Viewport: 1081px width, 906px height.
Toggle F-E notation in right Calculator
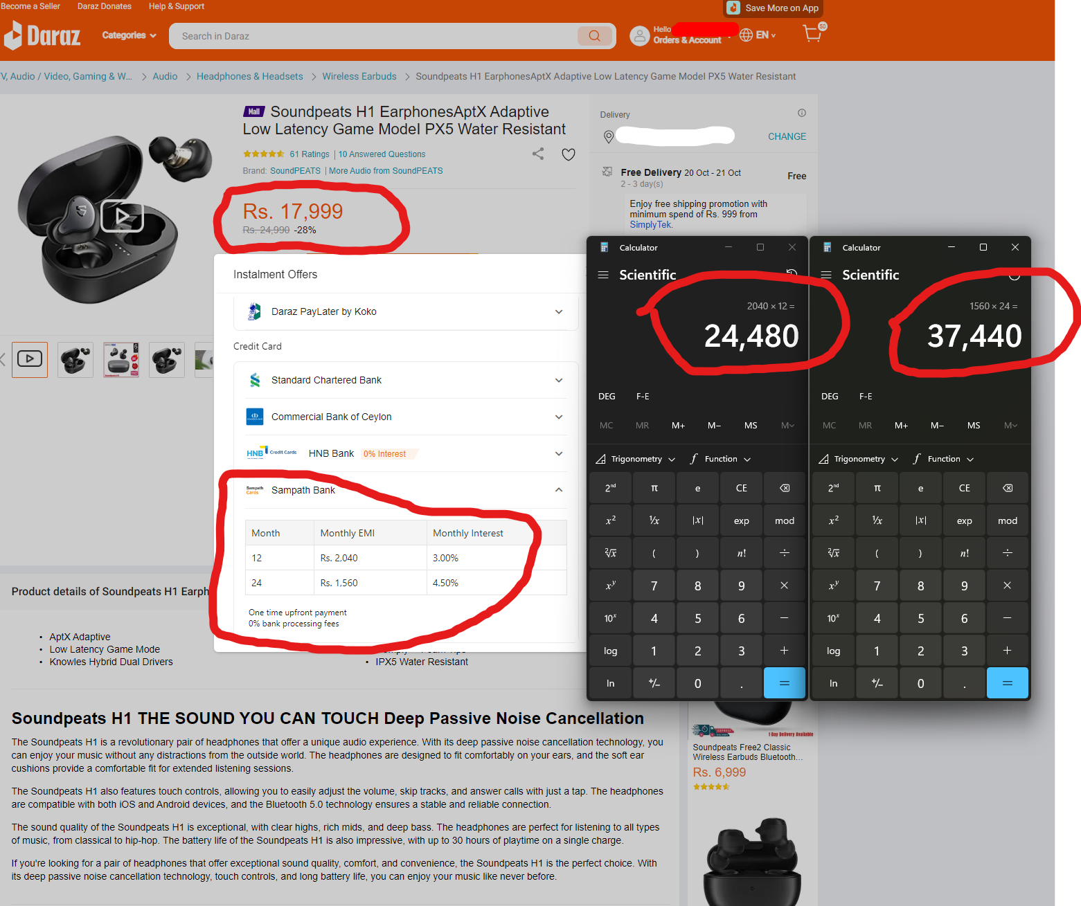pos(866,397)
